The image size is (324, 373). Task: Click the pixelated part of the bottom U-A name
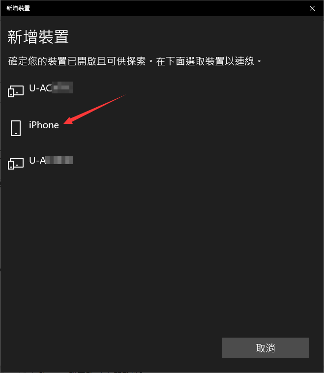click(59, 160)
